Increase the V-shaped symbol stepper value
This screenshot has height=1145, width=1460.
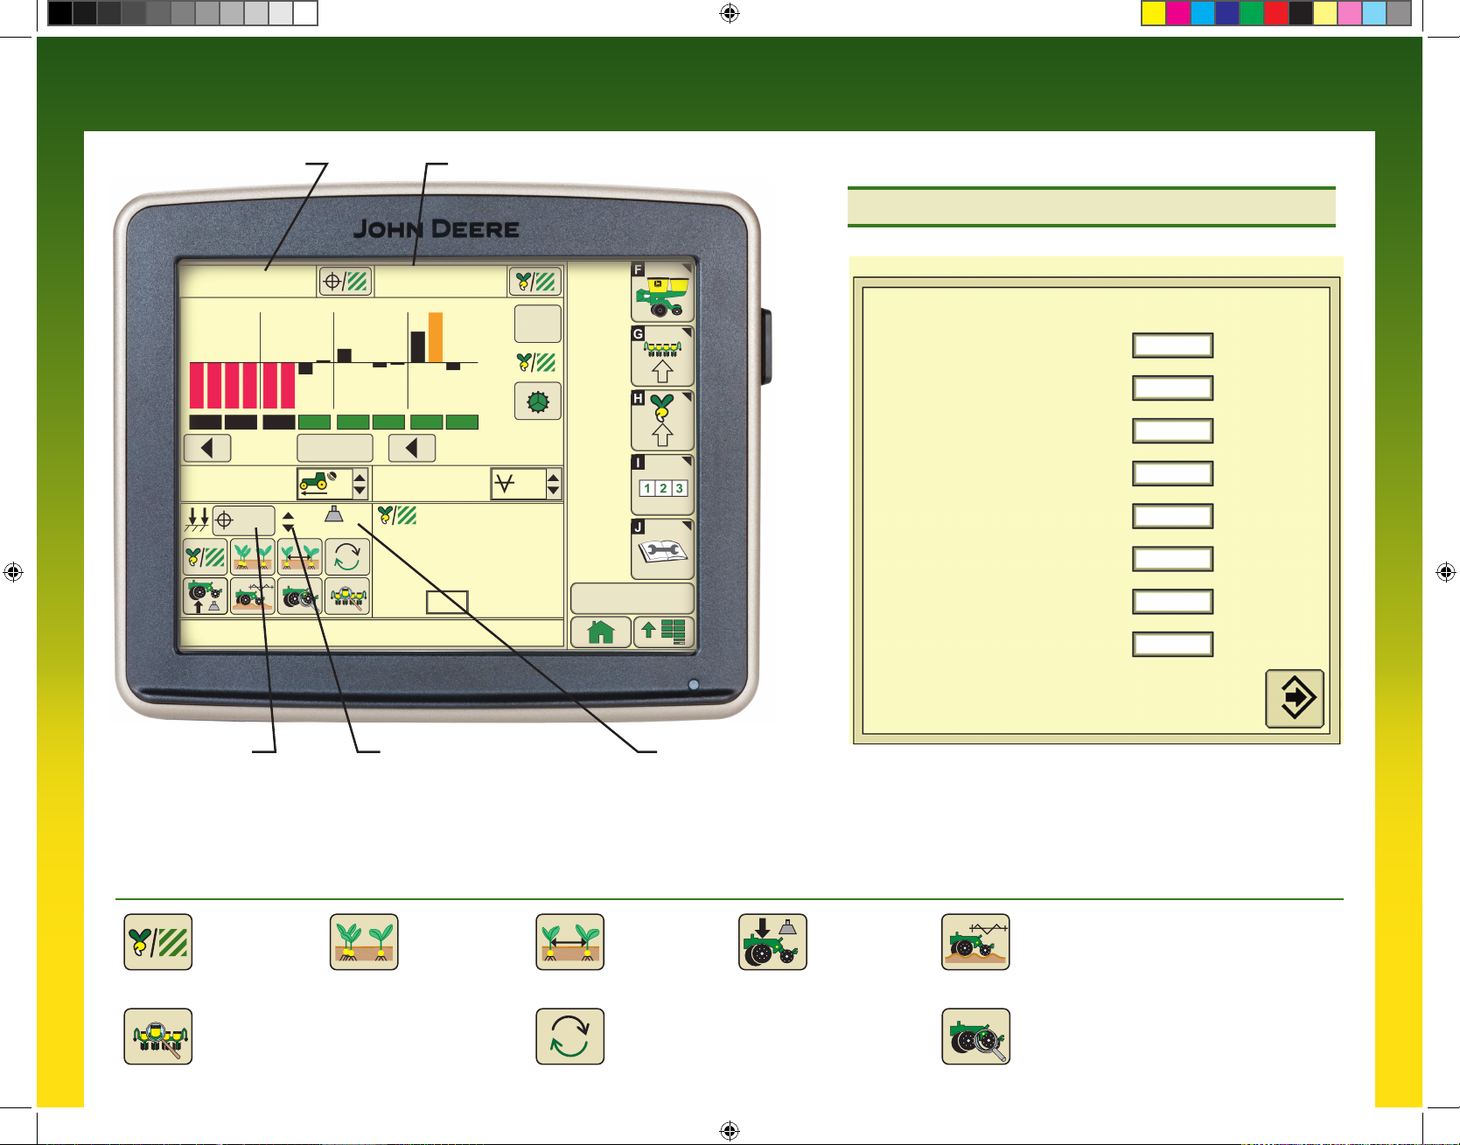[553, 476]
